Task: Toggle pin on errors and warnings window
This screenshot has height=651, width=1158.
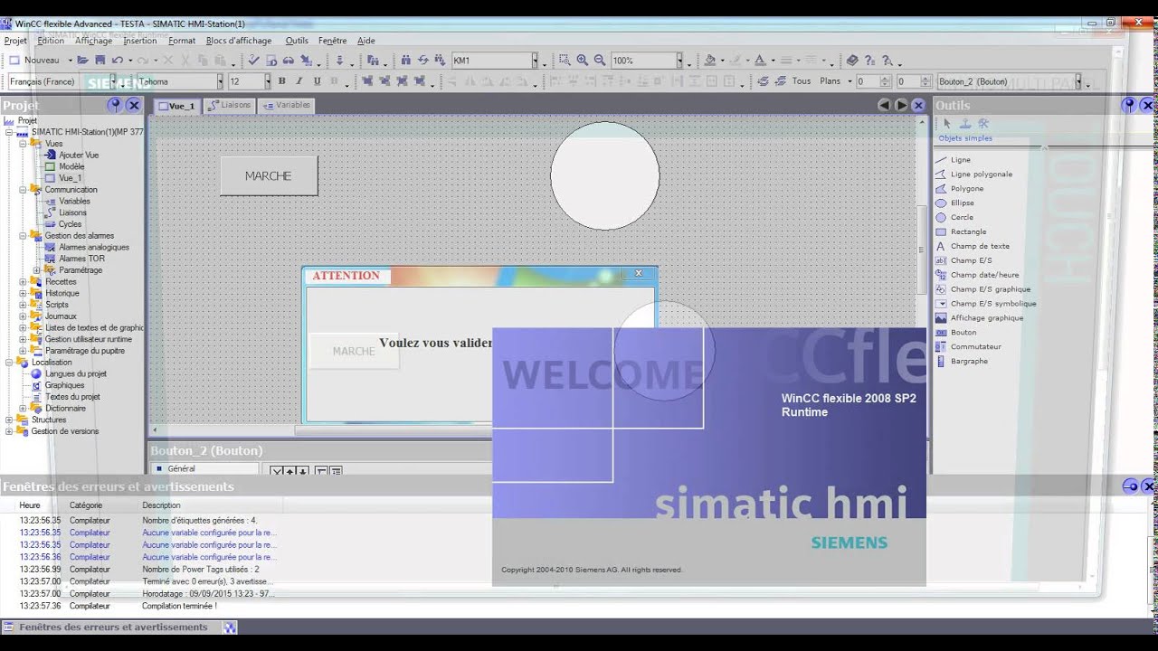Action: pos(1130,486)
